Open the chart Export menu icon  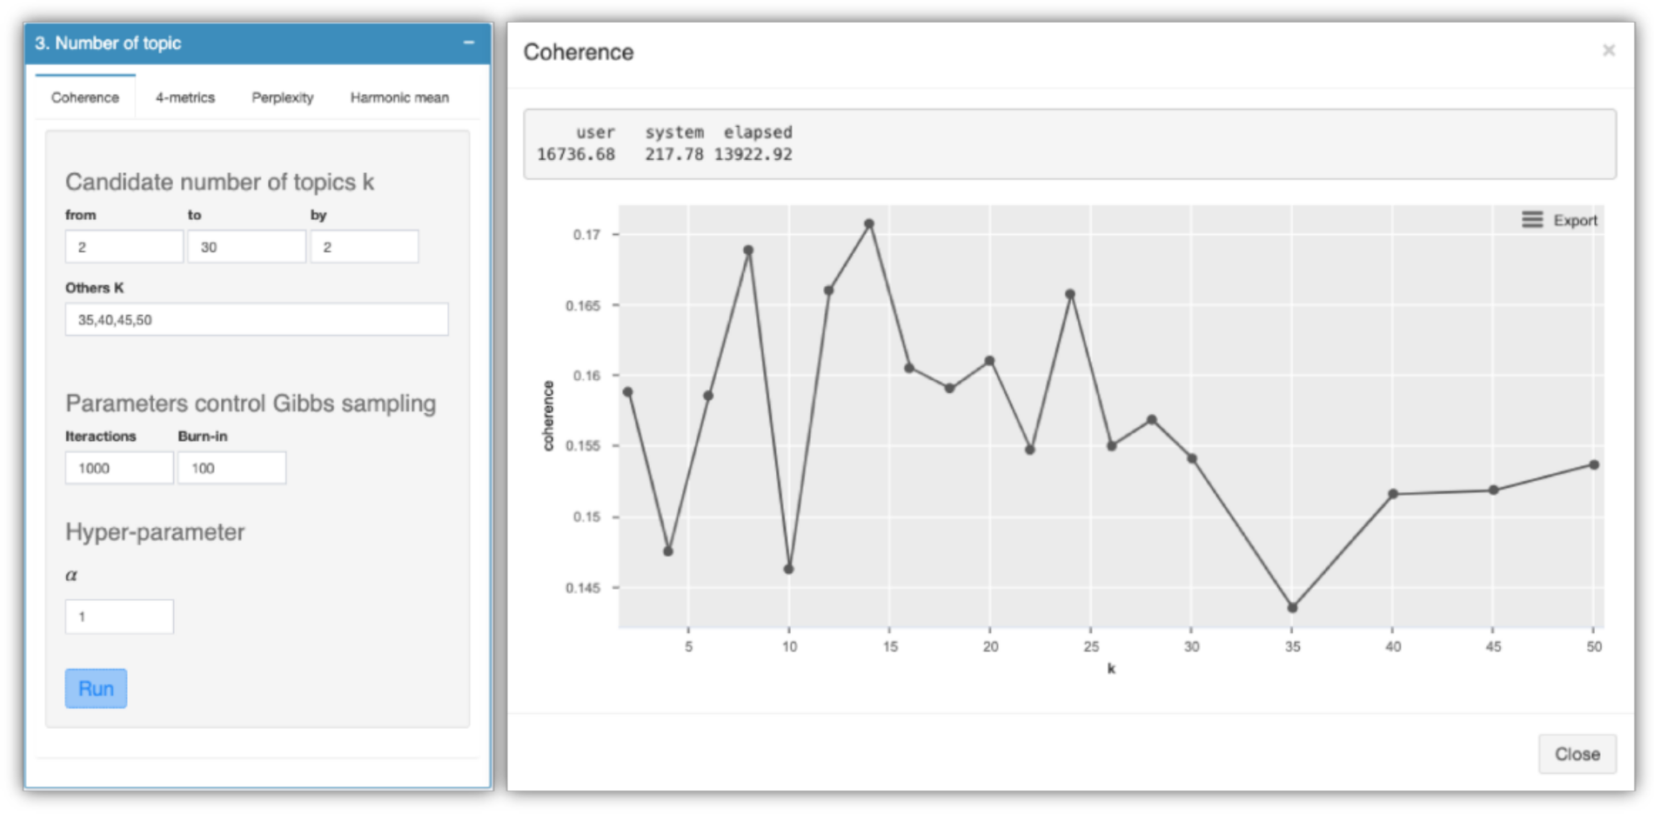tap(1532, 220)
